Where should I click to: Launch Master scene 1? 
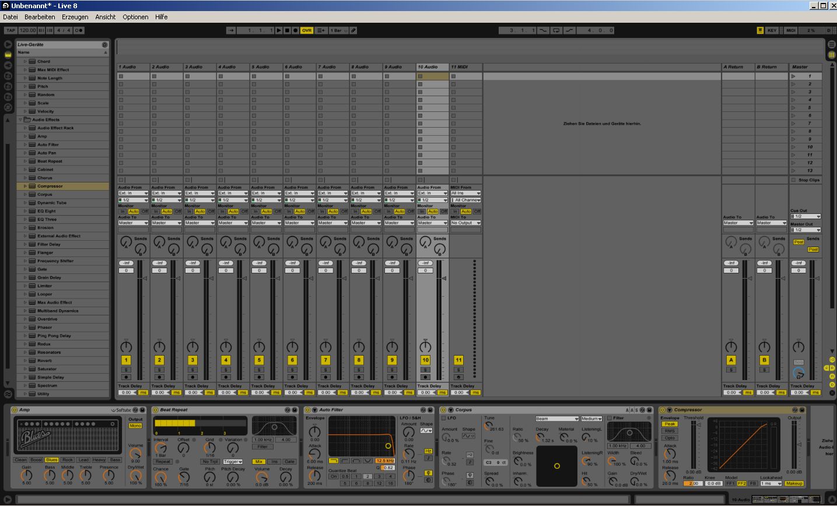click(794, 76)
